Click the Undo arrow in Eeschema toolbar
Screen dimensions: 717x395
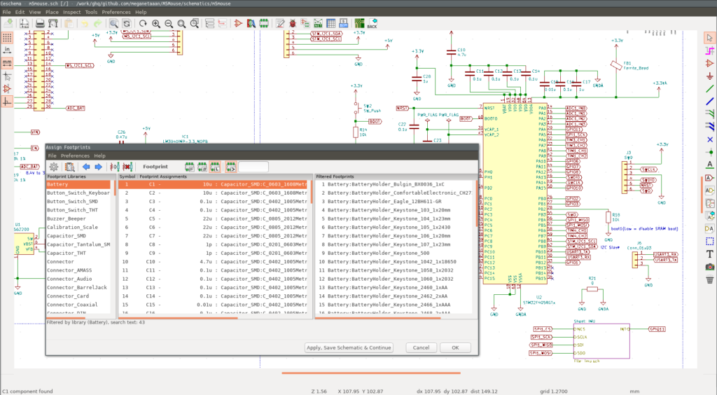pos(84,23)
